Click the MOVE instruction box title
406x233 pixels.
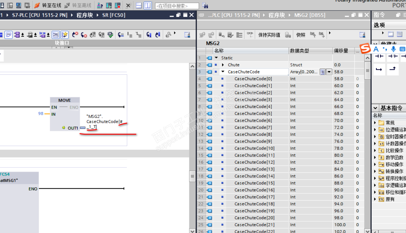point(64,100)
